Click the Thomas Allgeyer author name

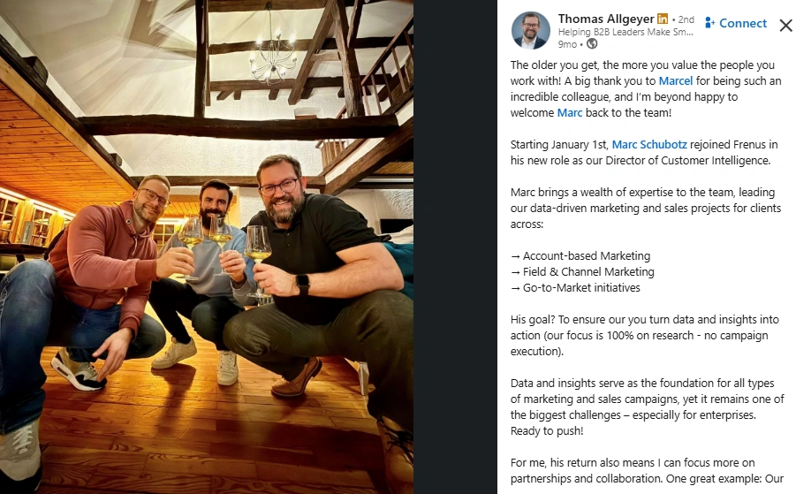click(606, 19)
